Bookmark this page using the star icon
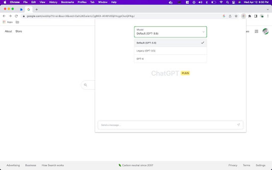The height and width of the screenshot is (170, 272). click(x=236, y=16)
